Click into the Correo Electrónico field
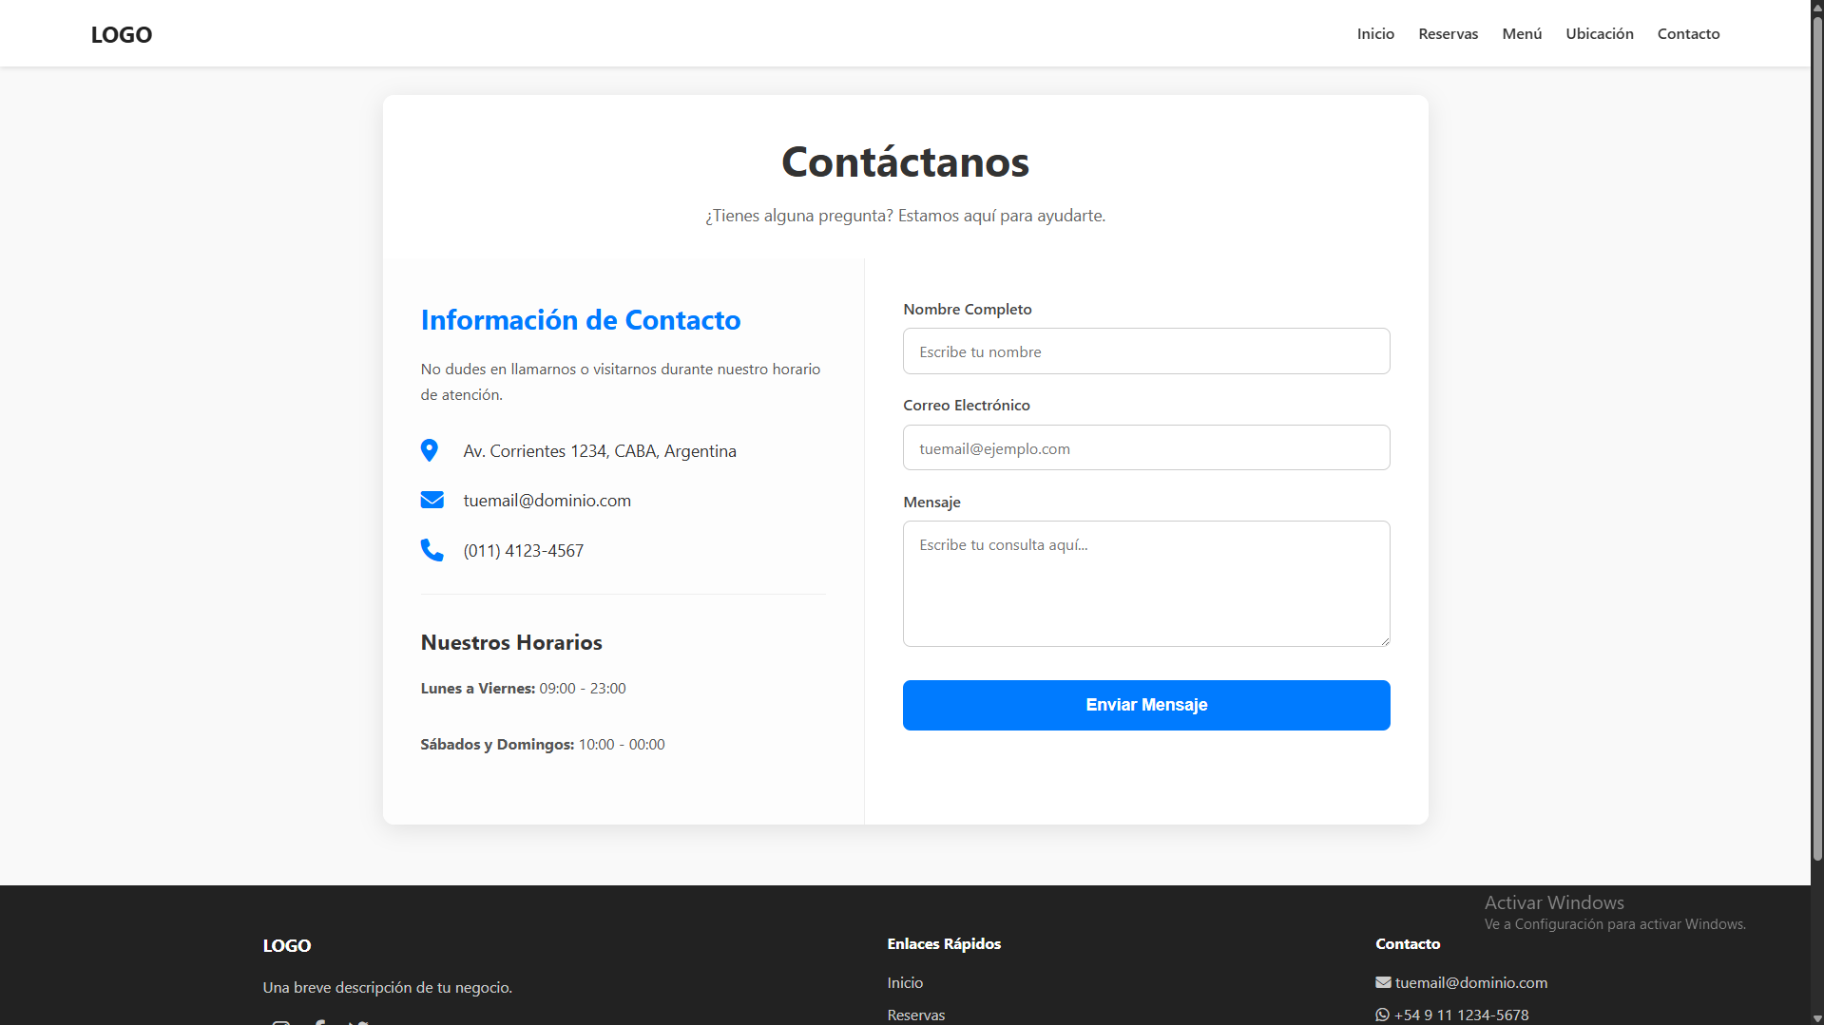 [1146, 447]
